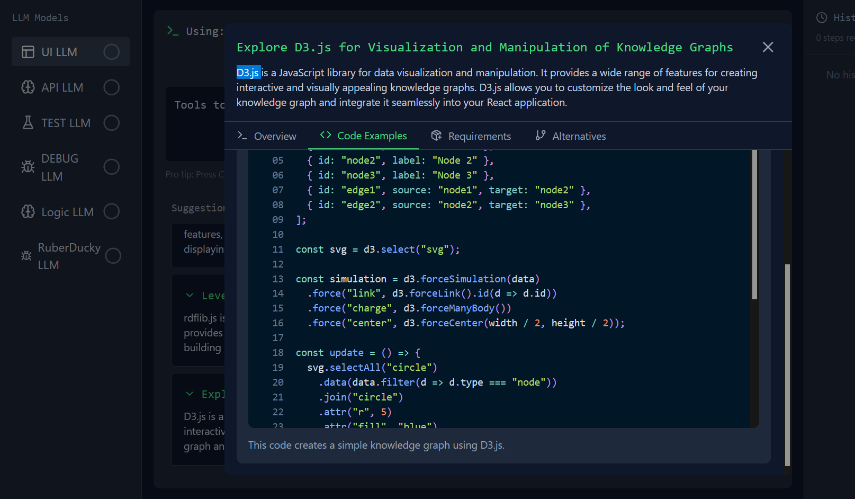
Task: Select the Logic LLM radio button
Action: coord(111,212)
